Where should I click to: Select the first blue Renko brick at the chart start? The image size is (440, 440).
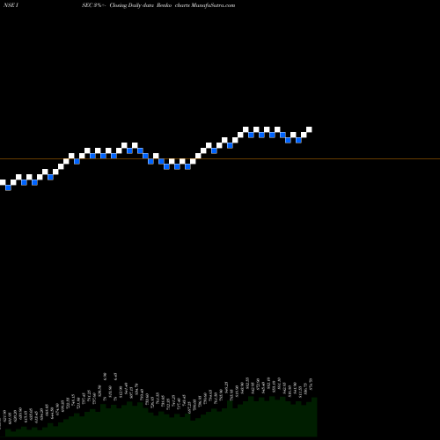point(8,187)
